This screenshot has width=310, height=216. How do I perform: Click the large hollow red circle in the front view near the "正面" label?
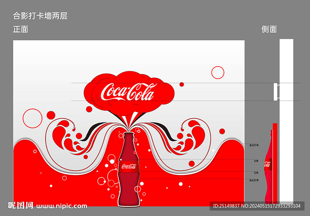[32, 118]
